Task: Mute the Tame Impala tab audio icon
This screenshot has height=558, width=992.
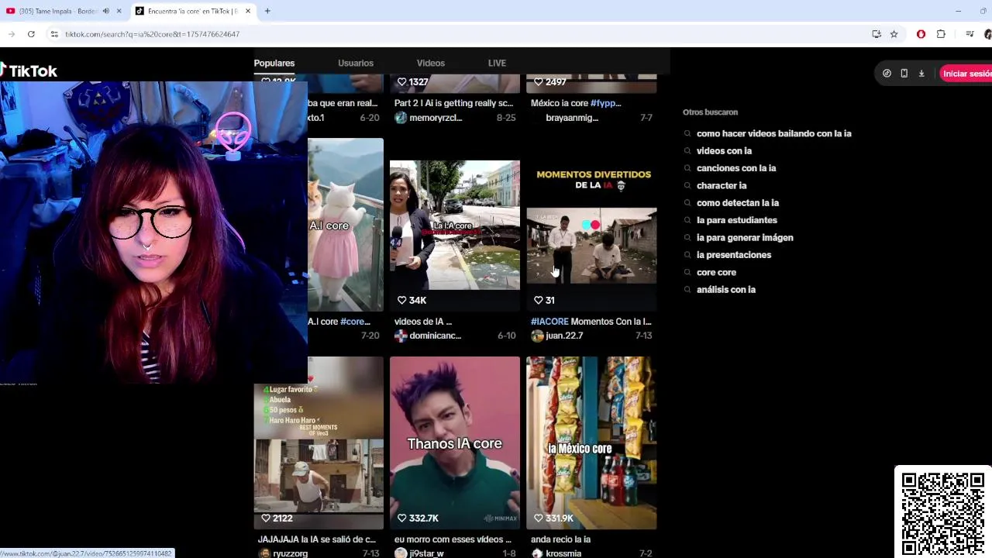Action: pyautogui.click(x=106, y=11)
